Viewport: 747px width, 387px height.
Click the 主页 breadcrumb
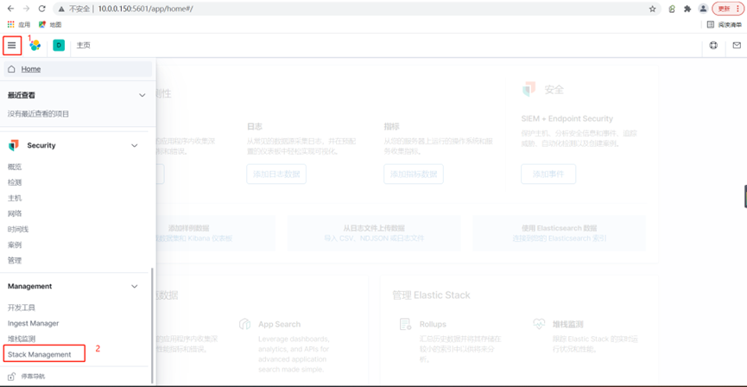[84, 45]
